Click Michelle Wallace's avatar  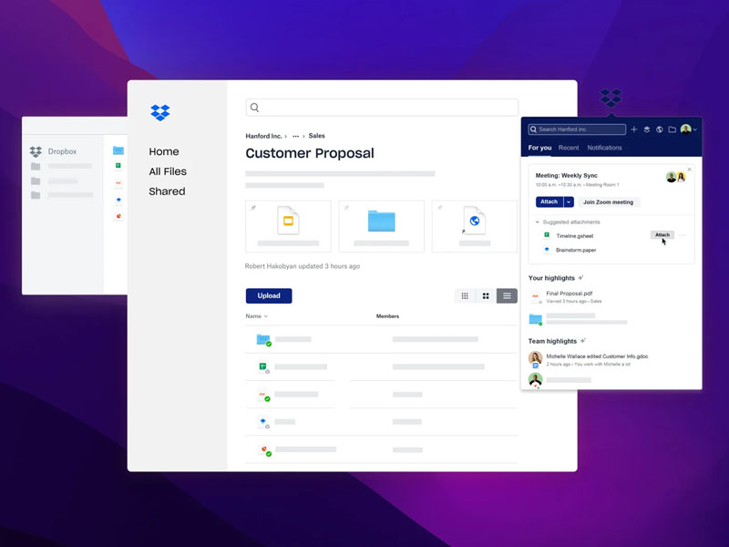(536, 358)
